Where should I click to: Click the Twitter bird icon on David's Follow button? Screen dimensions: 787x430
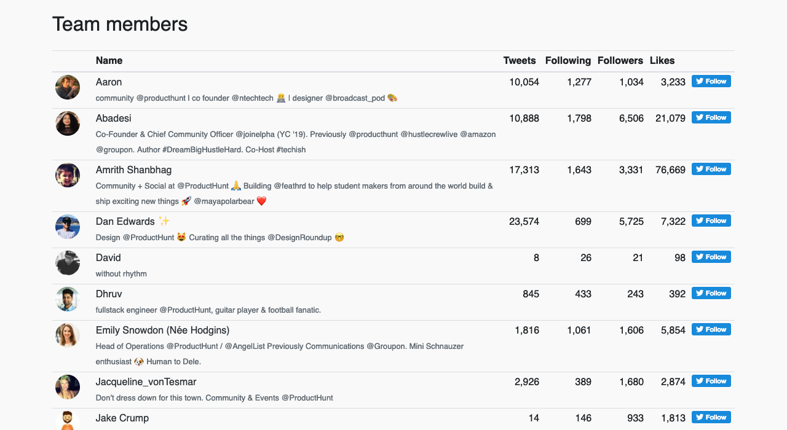[699, 256]
